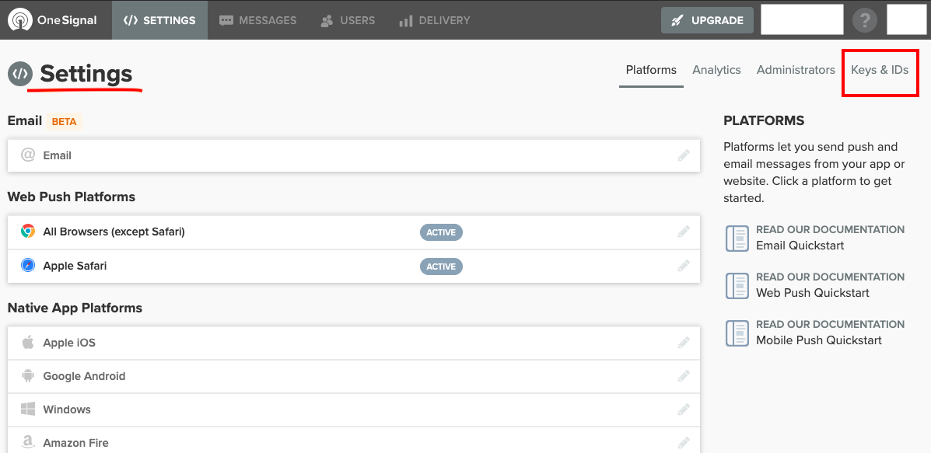The image size is (931, 453).
Task: Click the Apple logo icon for iOS
Action: (x=28, y=342)
